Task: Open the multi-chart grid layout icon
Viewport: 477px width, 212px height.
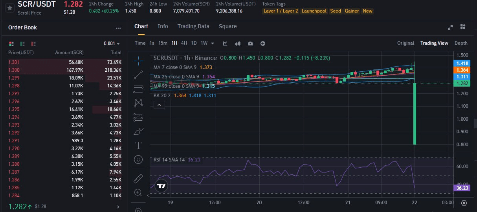Action: pyautogui.click(x=463, y=27)
